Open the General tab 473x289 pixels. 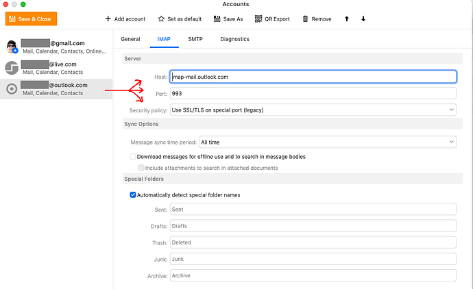[x=130, y=39]
